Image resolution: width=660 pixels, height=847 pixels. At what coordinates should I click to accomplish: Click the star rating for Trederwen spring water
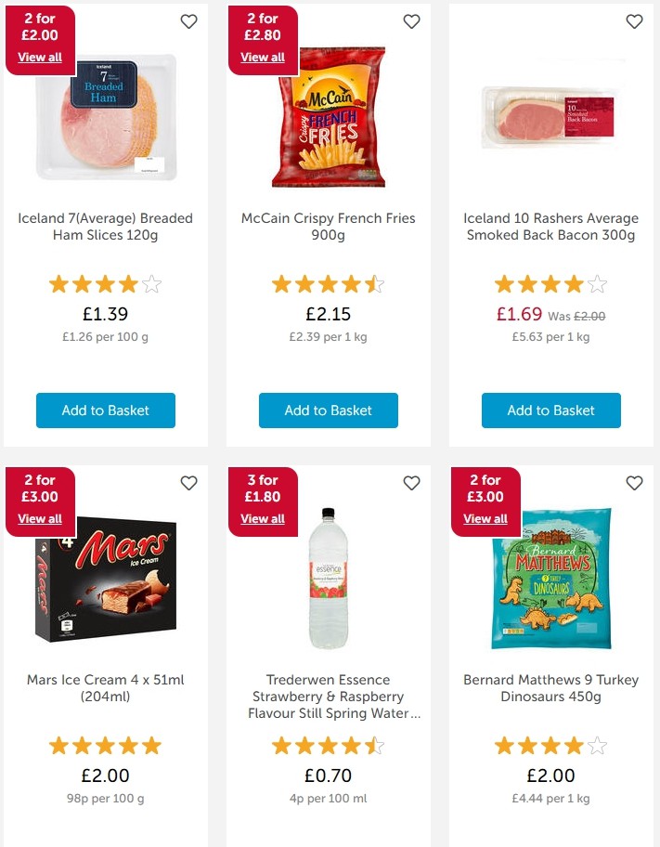click(328, 744)
